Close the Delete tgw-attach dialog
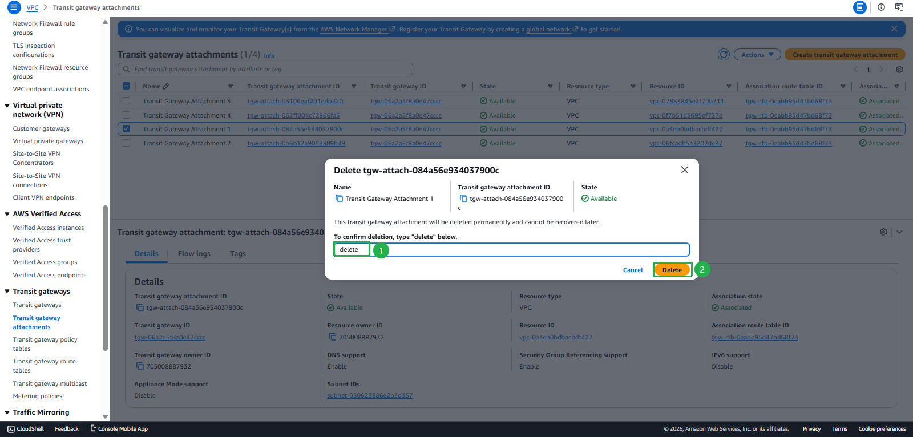Image resolution: width=913 pixels, height=437 pixels. tap(685, 170)
